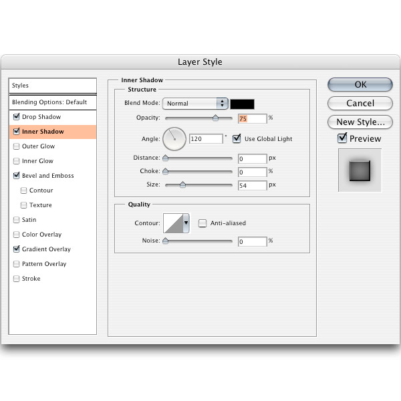Click the Size value field
The height and width of the screenshot is (401, 401).
coord(253,185)
